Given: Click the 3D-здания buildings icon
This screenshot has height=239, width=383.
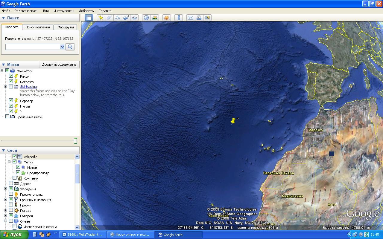Looking at the screenshot, I should pyautogui.click(x=16, y=189).
